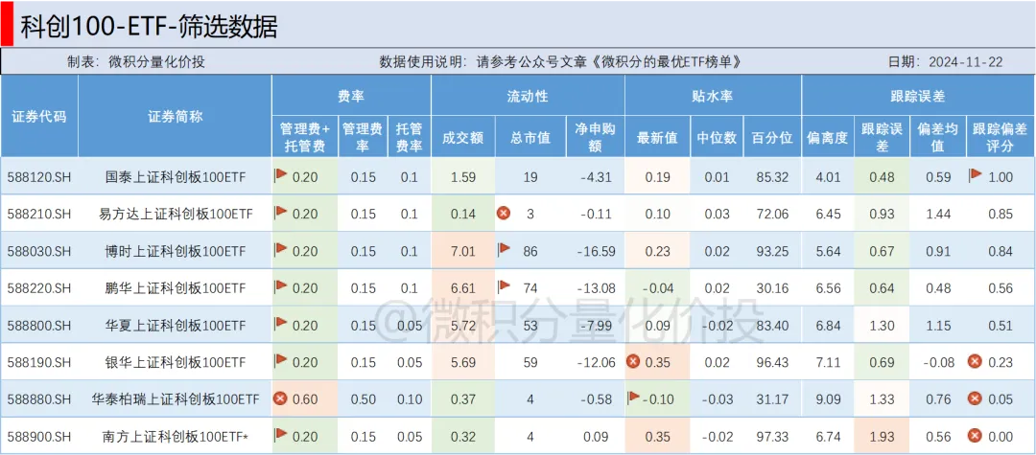Click the red flag beside 国泰 fee 0.20
Screen dimensions: 1036x455
[x=281, y=175]
